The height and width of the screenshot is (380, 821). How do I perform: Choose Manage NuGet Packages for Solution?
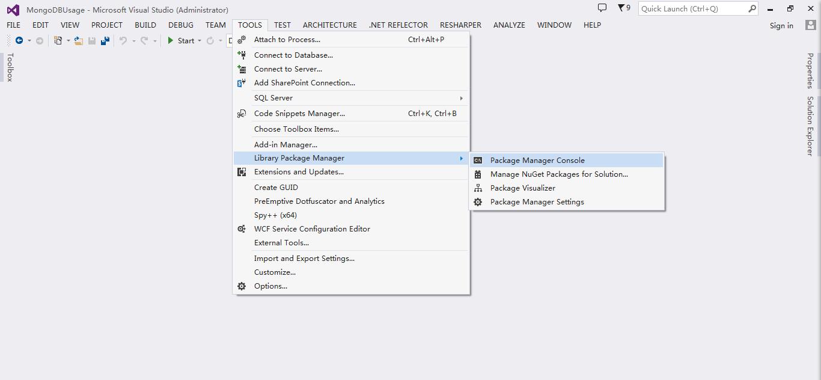coord(567,174)
